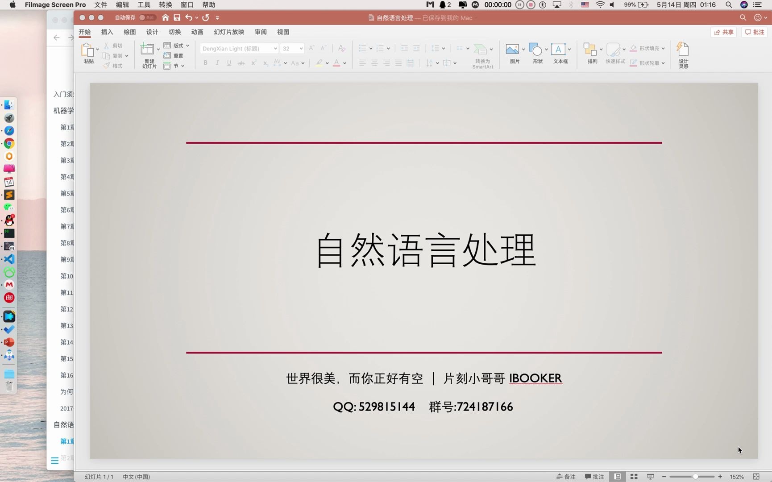Screen dimensions: 772x482
Task: Click Convert to SmartArt icon
Action: 480,49
